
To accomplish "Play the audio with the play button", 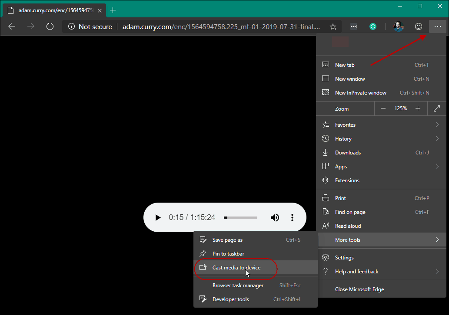I will click(x=158, y=217).
